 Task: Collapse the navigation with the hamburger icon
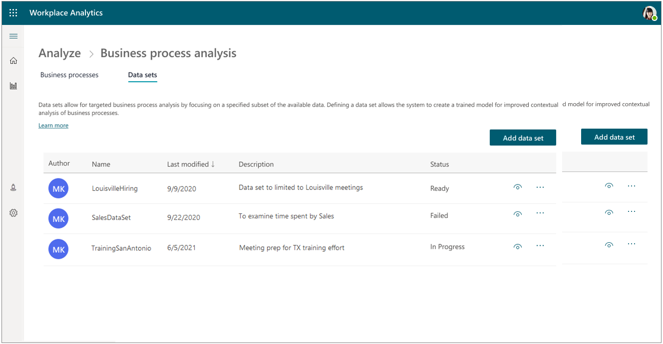[x=13, y=36]
